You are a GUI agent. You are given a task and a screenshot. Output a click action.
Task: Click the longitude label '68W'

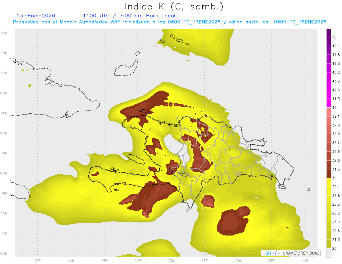pos(305,260)
